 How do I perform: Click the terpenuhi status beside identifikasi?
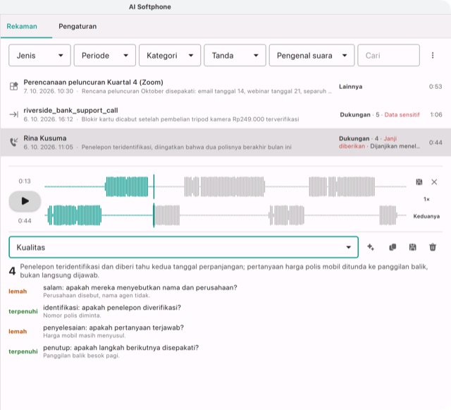pos(23,311)
